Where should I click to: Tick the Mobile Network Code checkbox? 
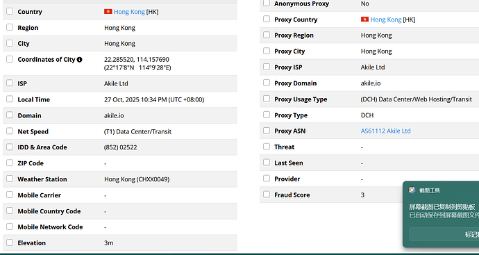10,227
